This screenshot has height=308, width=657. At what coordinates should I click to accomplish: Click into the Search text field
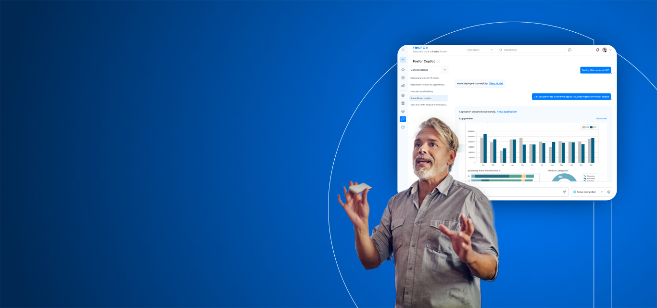coord(531,50)
